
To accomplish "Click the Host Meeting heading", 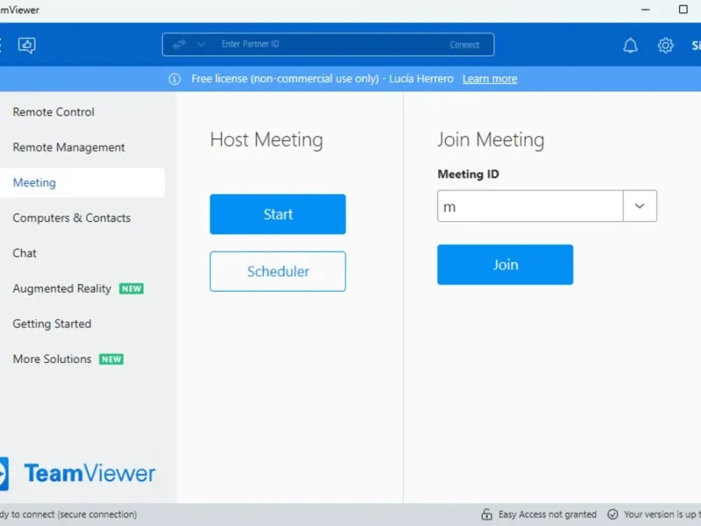I will pos(266,139).
